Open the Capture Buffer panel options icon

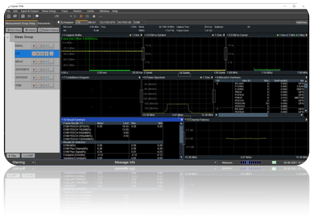[x=141, y=35]
